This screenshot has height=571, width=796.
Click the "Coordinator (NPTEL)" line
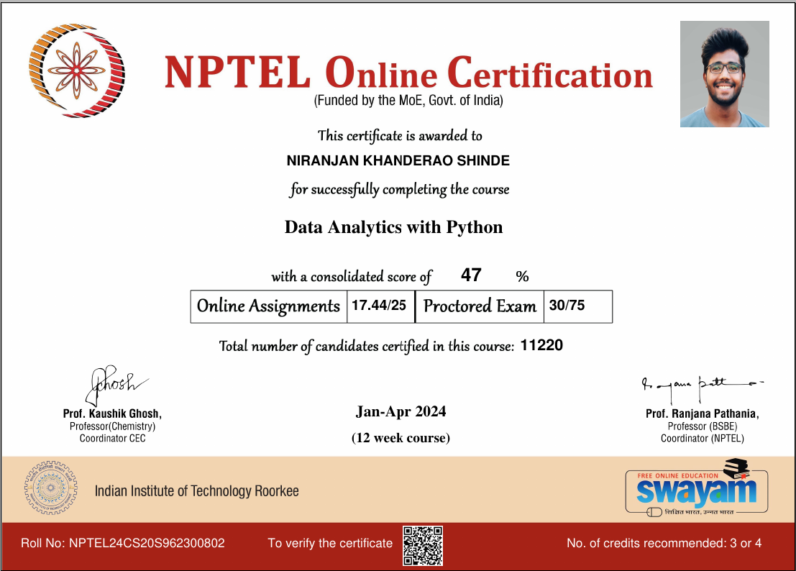pos(702,439)
